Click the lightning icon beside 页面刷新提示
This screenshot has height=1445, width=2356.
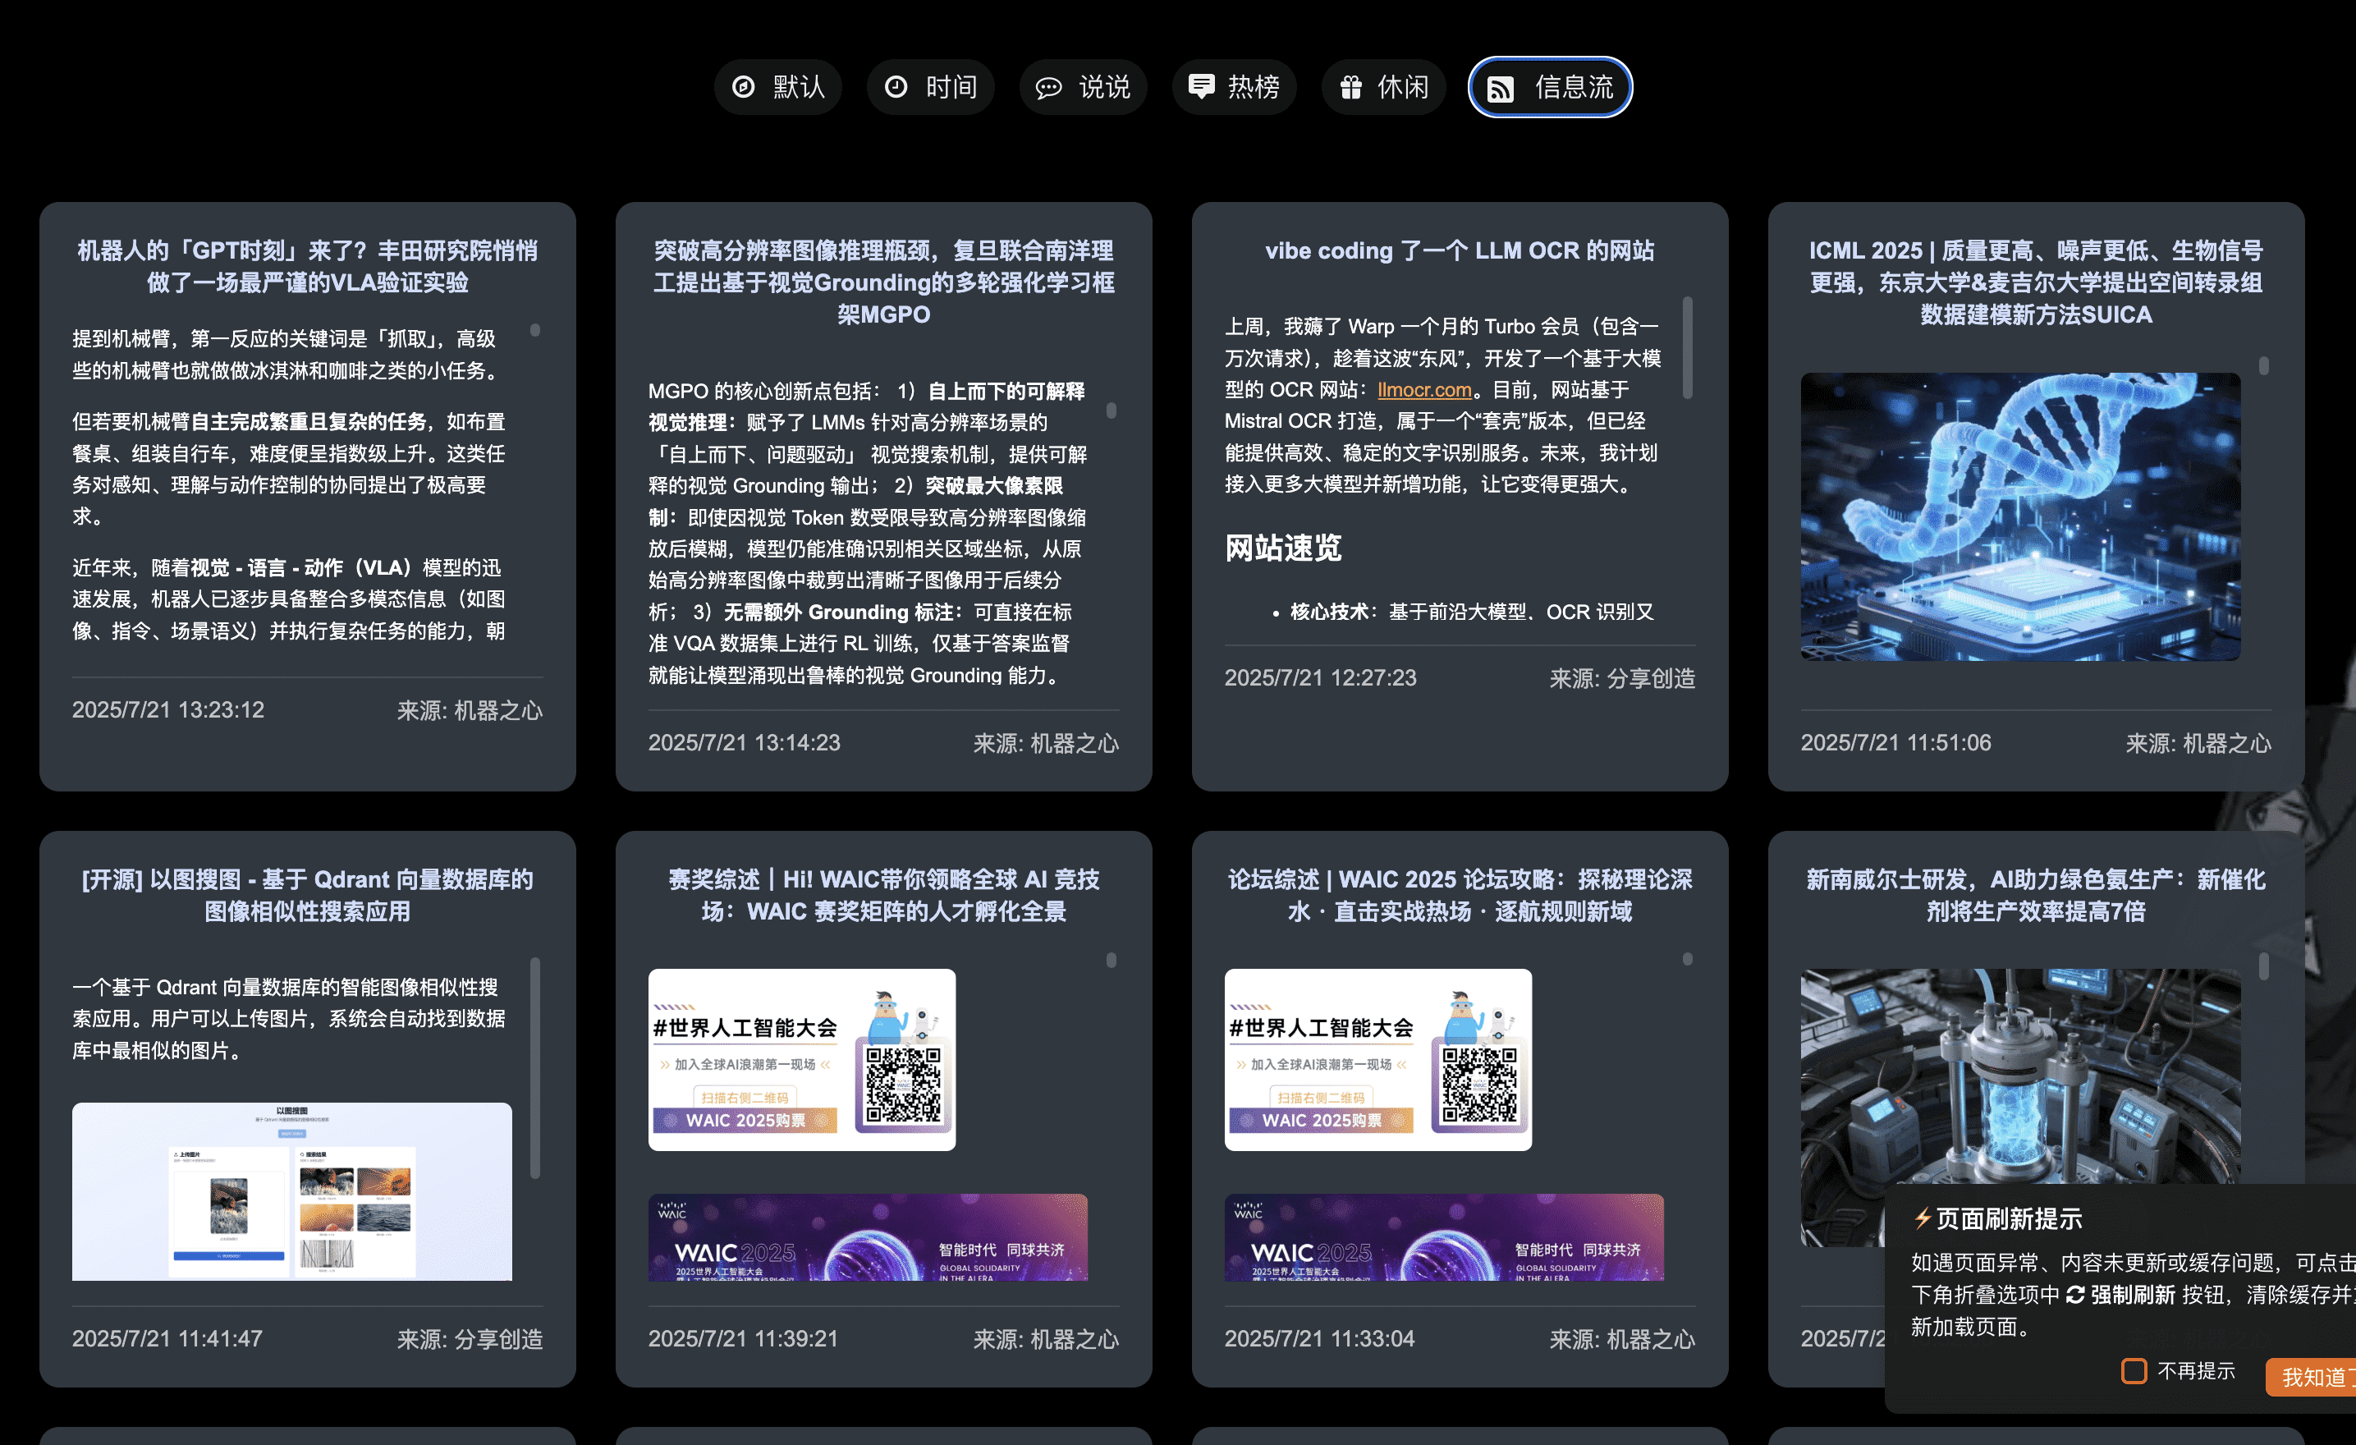coord(1921,1218)
